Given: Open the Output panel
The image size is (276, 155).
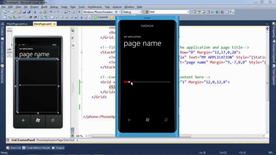Looking at the screenshot, I should (x=58, y=148).
